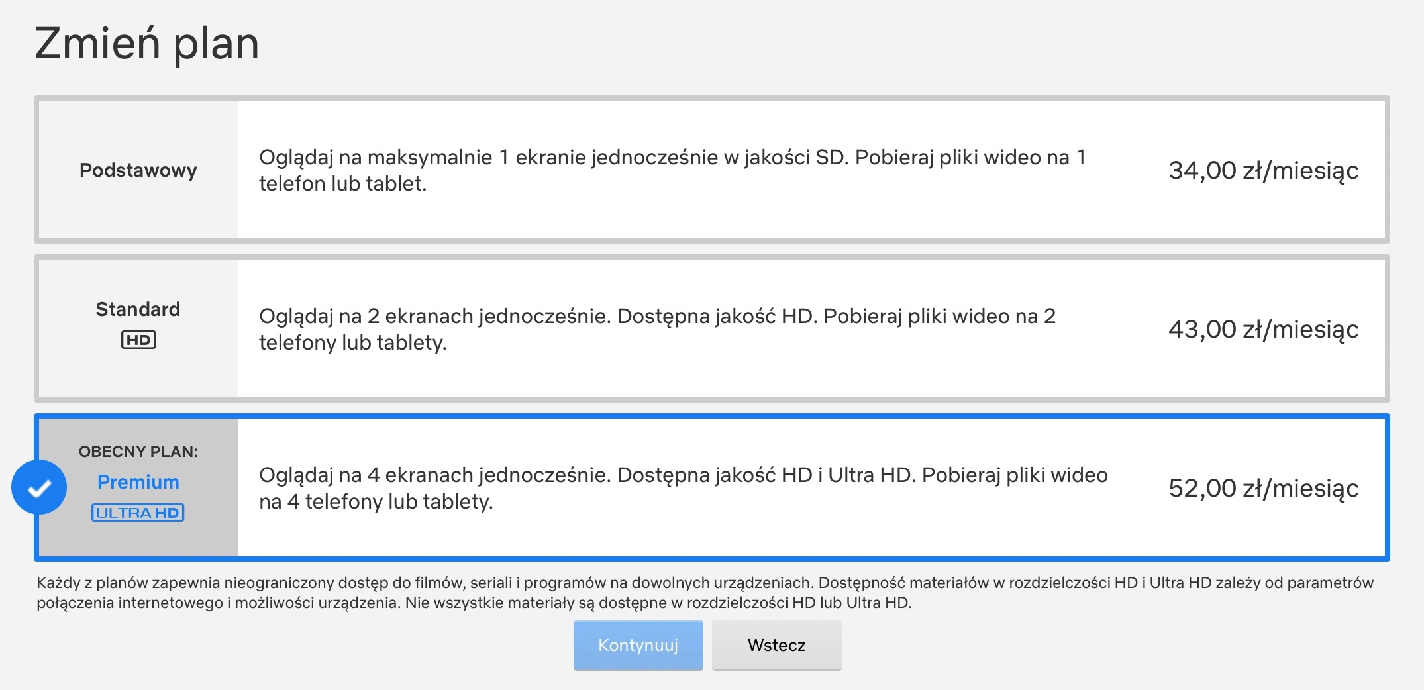The image size is (1424, 690).
Task: Click the Standard plan name label
Action: click(138, 309)
